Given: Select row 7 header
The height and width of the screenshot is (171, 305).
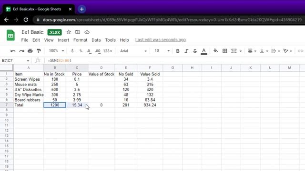Looking at the screenshot, I should coord(6,105).
